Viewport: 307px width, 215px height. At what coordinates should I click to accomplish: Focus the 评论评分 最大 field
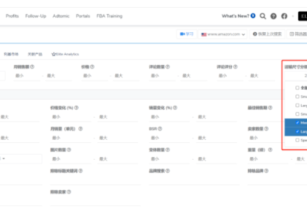[261, 76]
